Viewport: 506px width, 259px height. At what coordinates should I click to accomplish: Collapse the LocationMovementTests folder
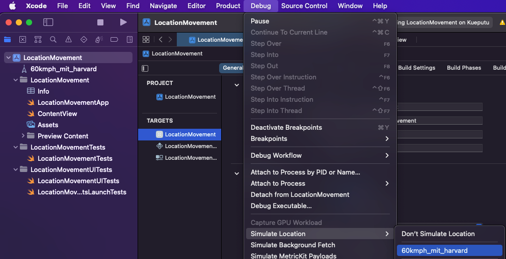(15, 147)
